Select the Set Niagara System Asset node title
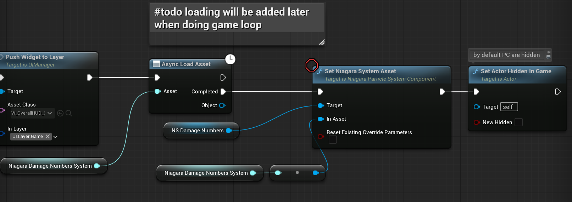The image size is (572, 202). [360, 71]
